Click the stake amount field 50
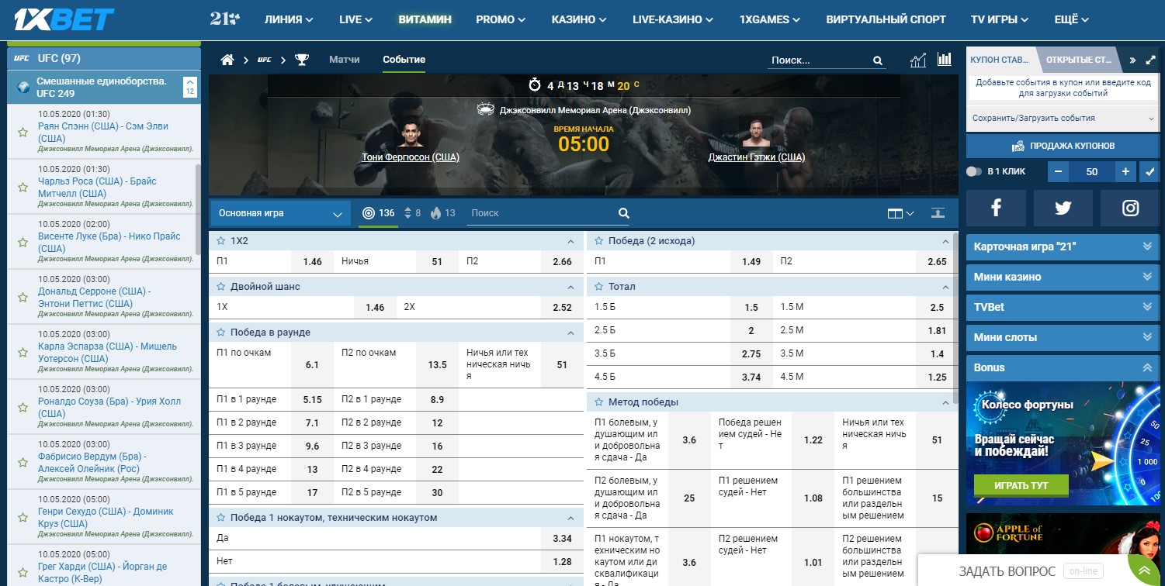The height and width of the screenshot is (586, 1165). (x=1092, y=171)
